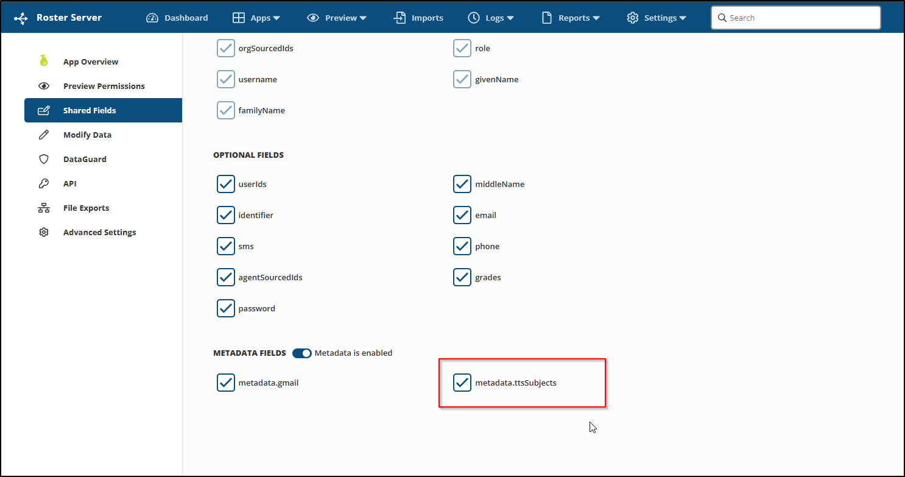Toggle the givenName checkbox
The height and width of the screenshot is (477, 905).
[462, 79]
